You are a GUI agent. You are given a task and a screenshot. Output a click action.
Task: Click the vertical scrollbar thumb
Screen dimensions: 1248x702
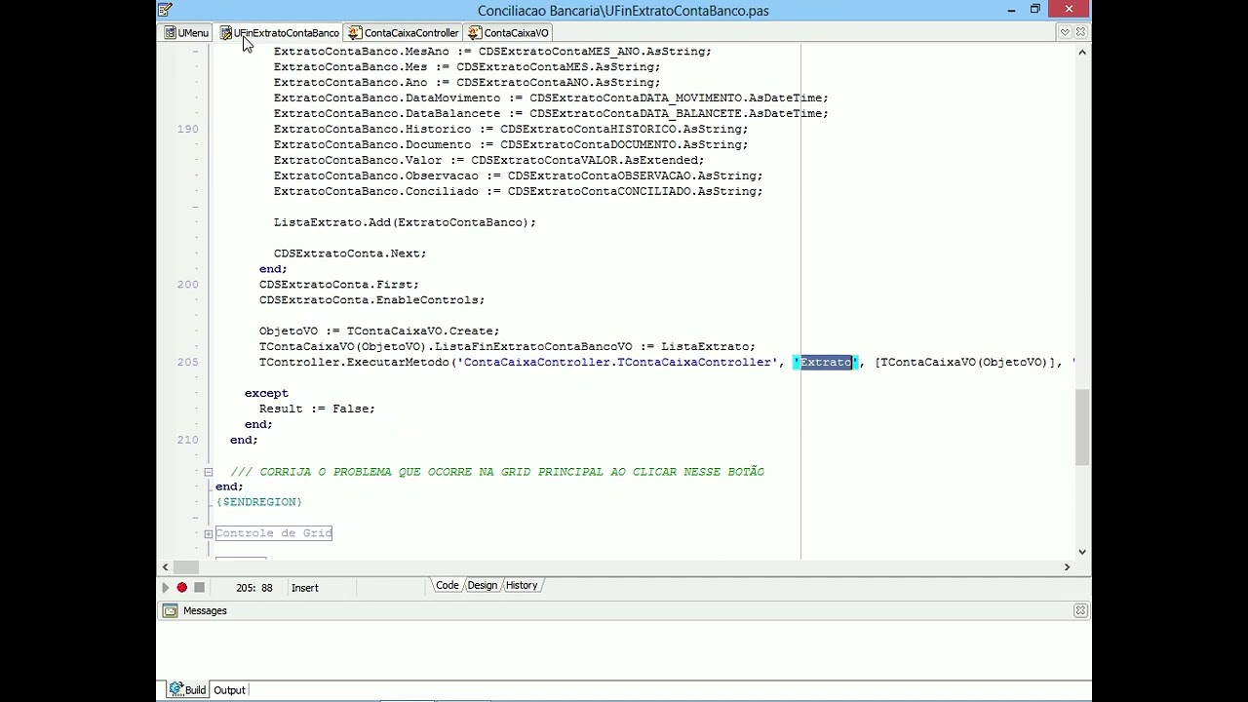(x=1082, y=427)
